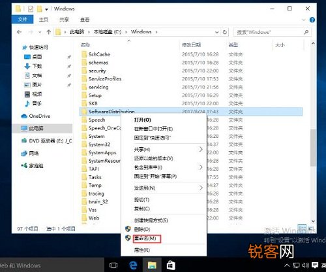Open 图片 in navigation pane

tap(37, 84)
